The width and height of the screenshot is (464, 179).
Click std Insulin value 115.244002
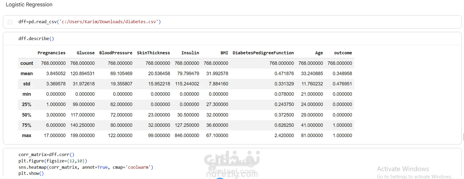[x=187, y=84]
